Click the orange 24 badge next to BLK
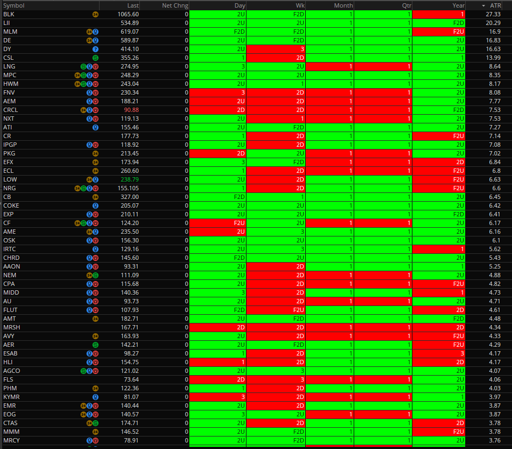 [x=95, y=14]
